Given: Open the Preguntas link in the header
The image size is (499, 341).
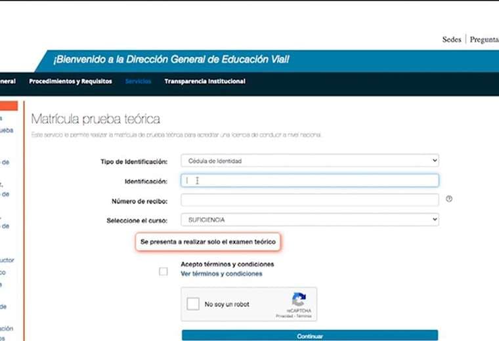Looking at the screenshot, I should (x=485, y=39).
